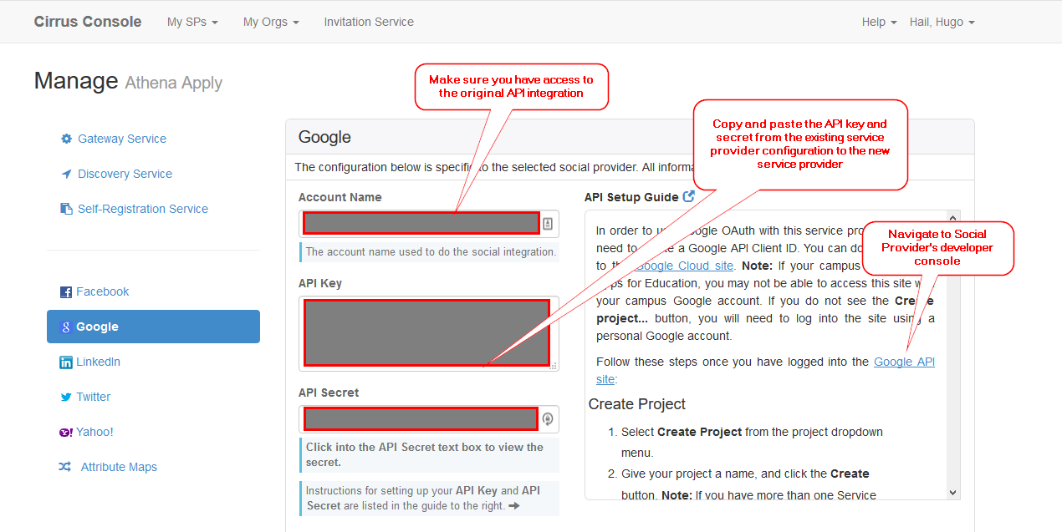1062x532 pixels.
Task: Click the LinkedIn logo icon in sidebar
Action: tap(66, 362)
